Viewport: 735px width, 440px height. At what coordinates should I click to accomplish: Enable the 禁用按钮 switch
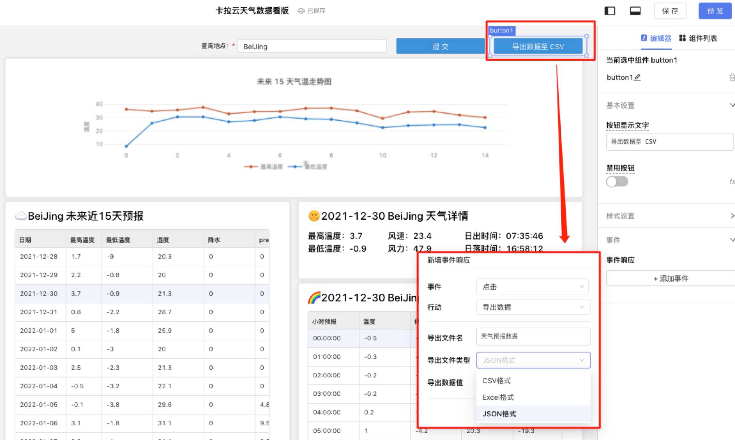[617, 181]
